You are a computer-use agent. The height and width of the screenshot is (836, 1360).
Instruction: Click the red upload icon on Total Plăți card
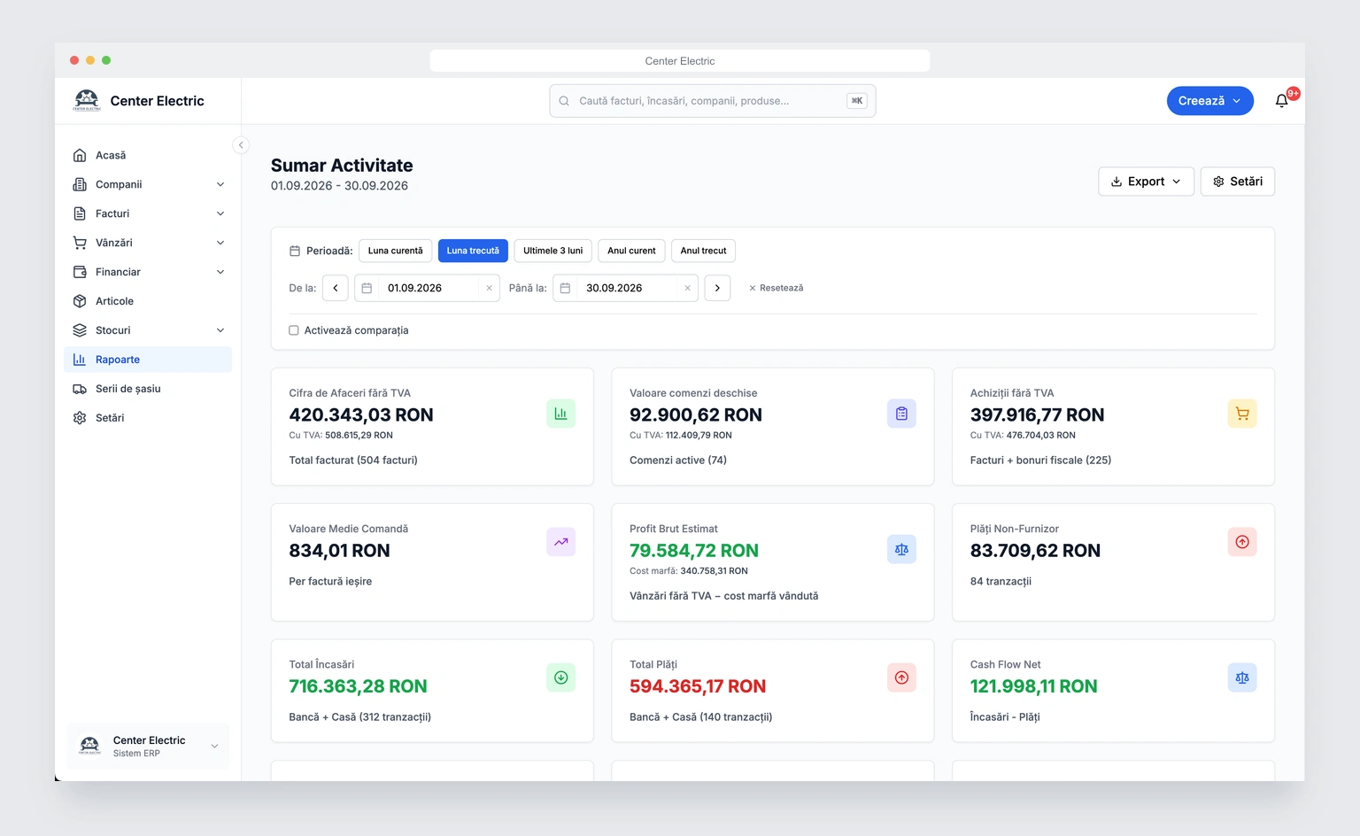[901, 677]
